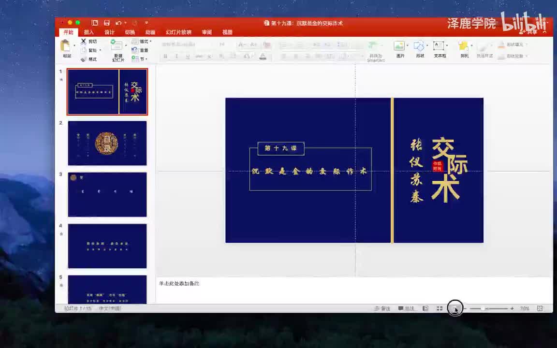
Task: Select slide 3 thumbnail
Action: 107,195
